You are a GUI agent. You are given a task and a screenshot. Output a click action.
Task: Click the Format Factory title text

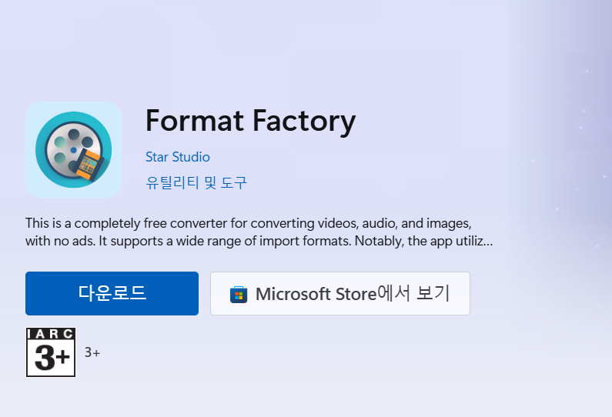pos(251,121)
